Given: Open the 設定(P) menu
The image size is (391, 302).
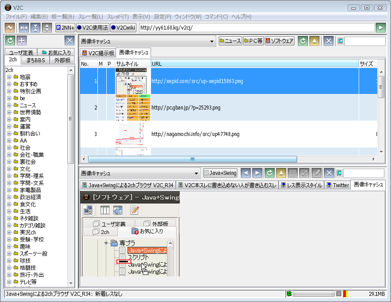Looking at the screenshot, I should pos(162,17).
